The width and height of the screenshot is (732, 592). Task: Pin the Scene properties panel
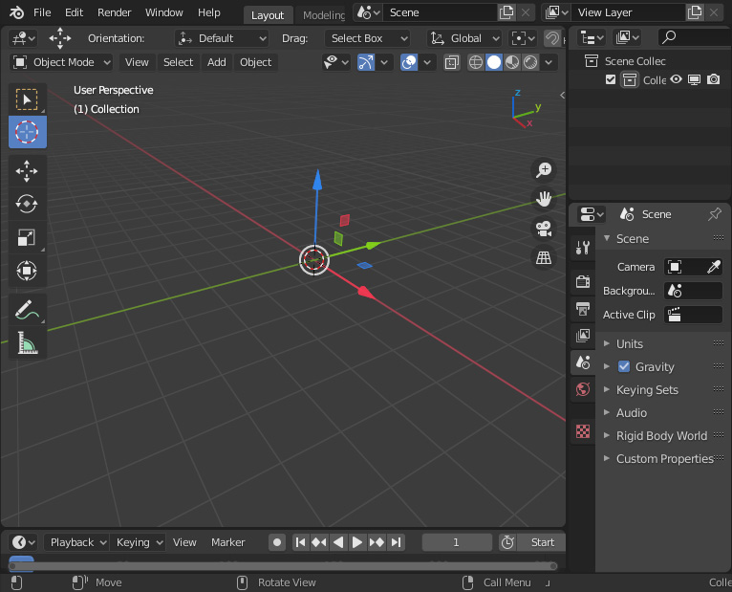click(714, 214)
